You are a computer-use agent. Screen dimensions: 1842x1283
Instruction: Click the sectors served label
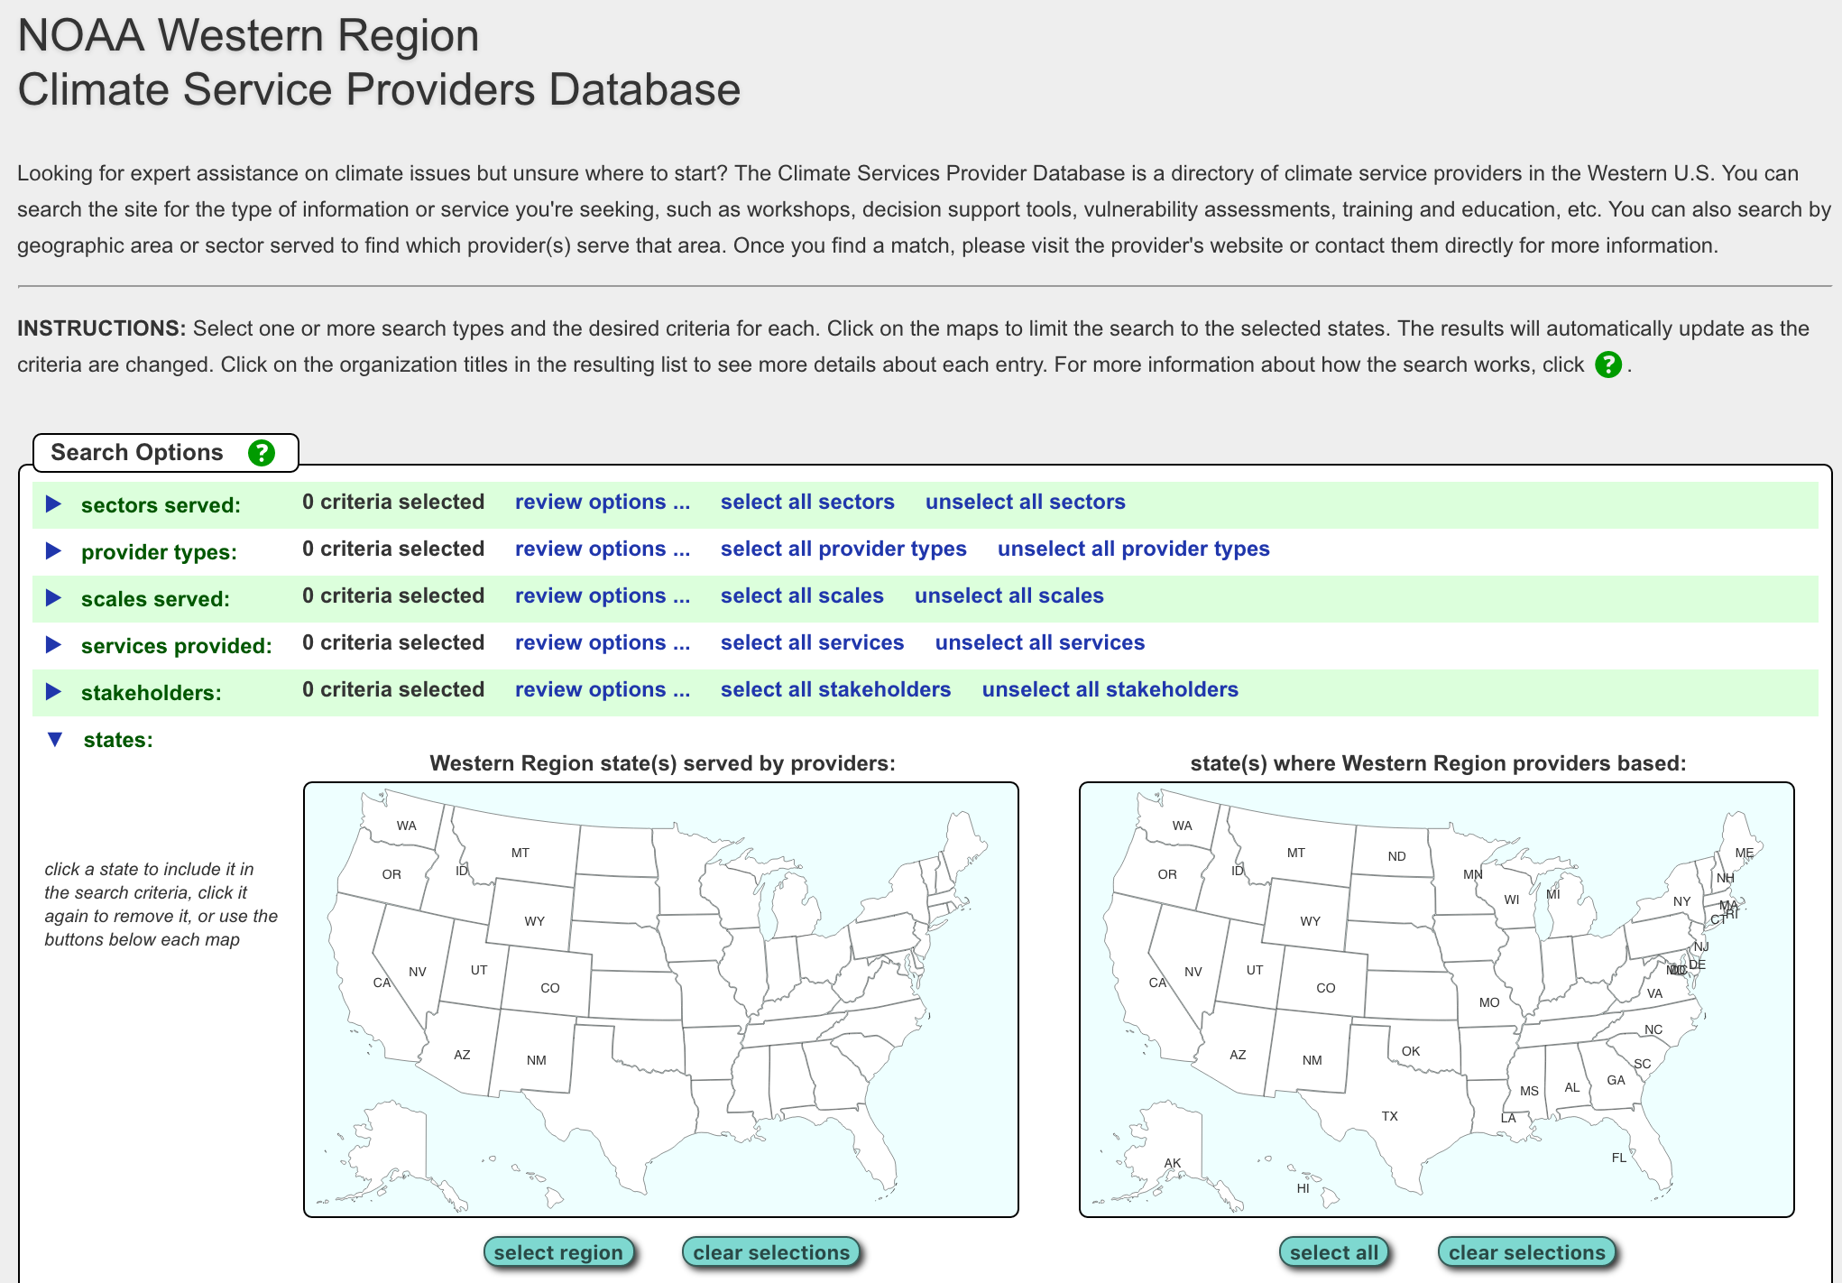coord(161,505)
